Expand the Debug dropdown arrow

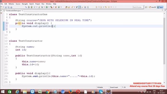click(x=44, y=7)
